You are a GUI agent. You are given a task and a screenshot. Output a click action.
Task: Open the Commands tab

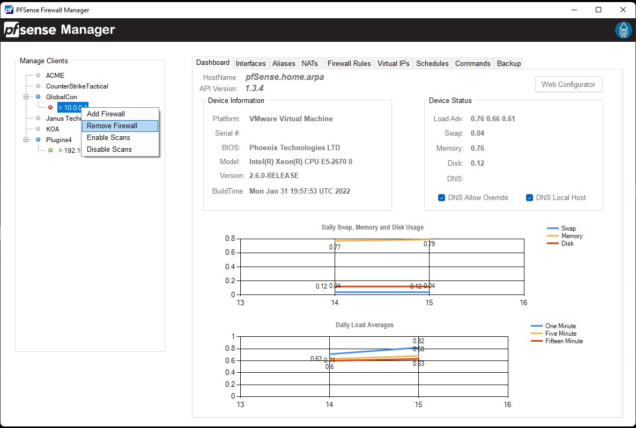[x=473, y=63]
